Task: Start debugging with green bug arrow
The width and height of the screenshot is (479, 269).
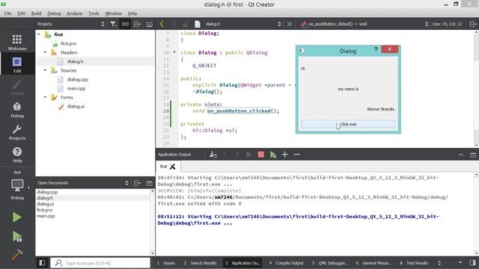Action: tap(17, 236)
